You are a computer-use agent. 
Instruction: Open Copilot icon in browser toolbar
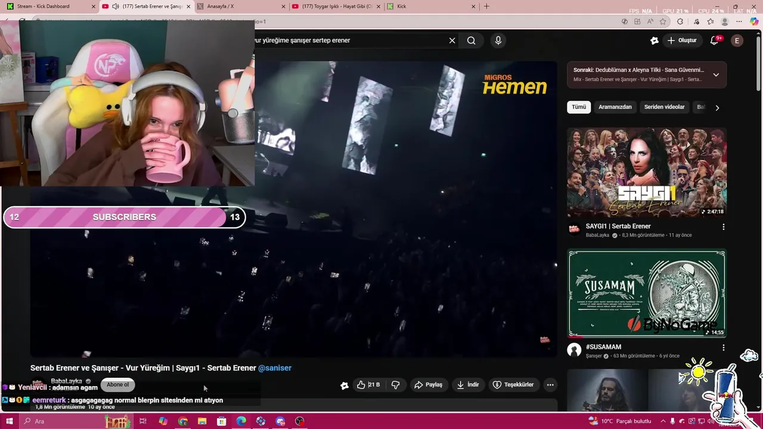point(753,21)
